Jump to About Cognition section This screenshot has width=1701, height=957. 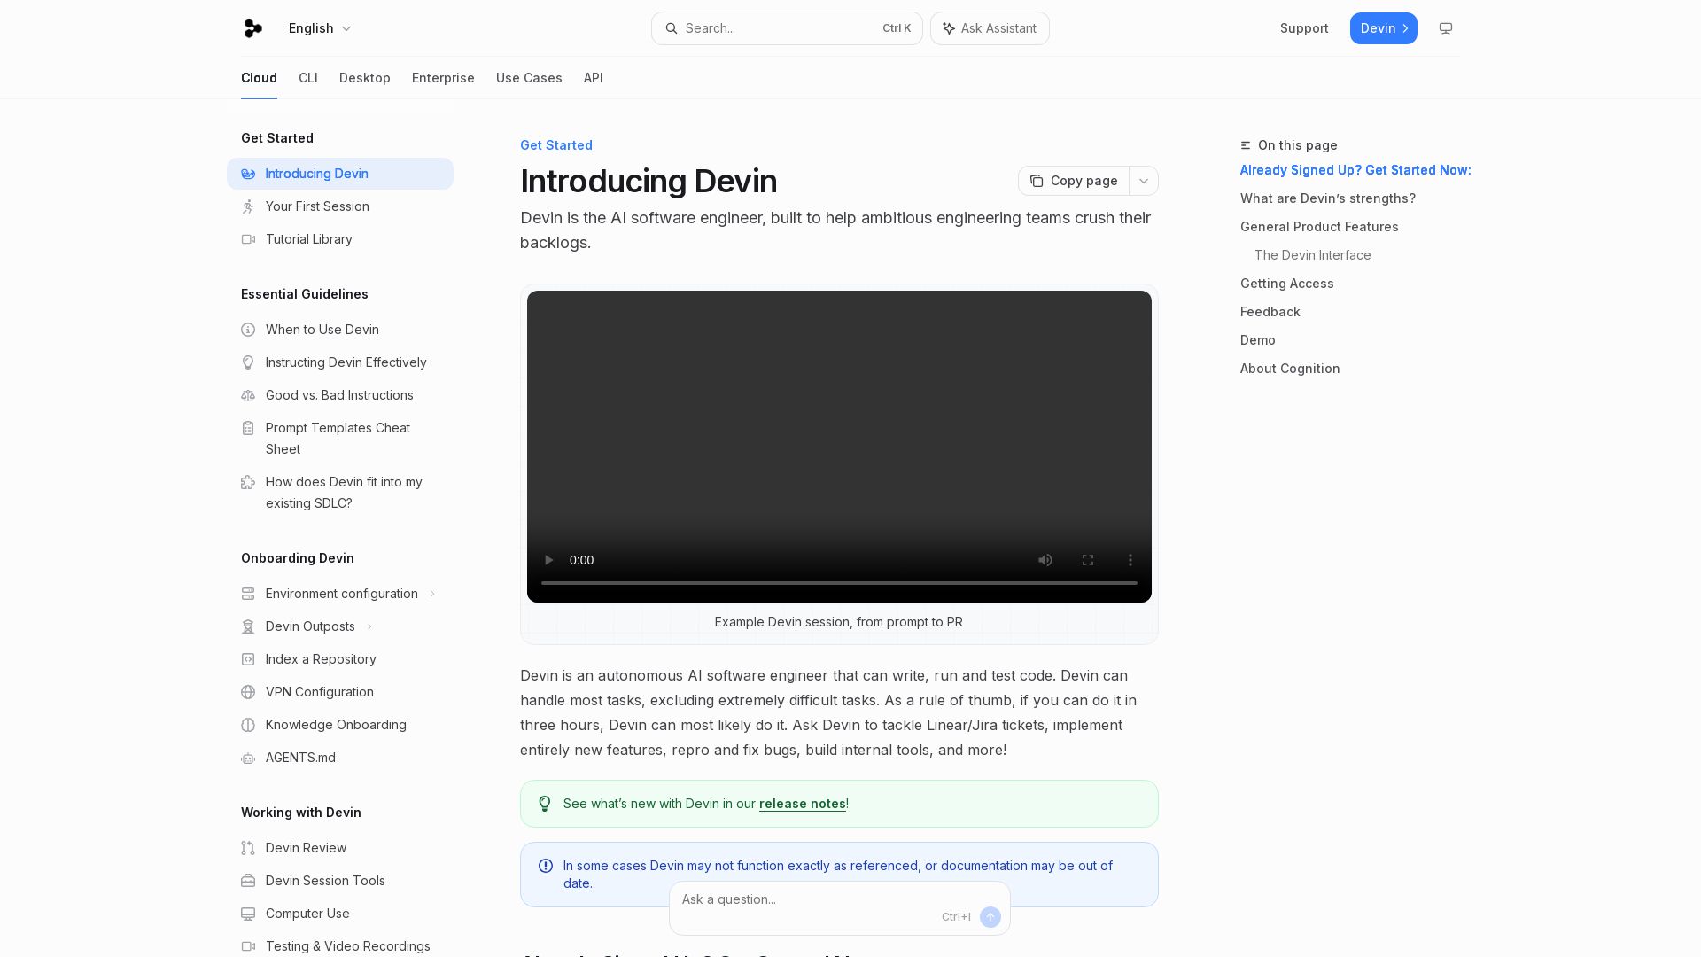[x=1290, y=369]
